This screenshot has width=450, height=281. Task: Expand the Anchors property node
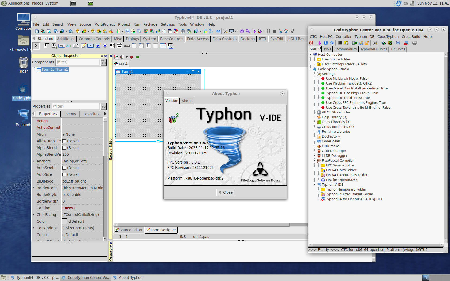click(x=34, y=161)
